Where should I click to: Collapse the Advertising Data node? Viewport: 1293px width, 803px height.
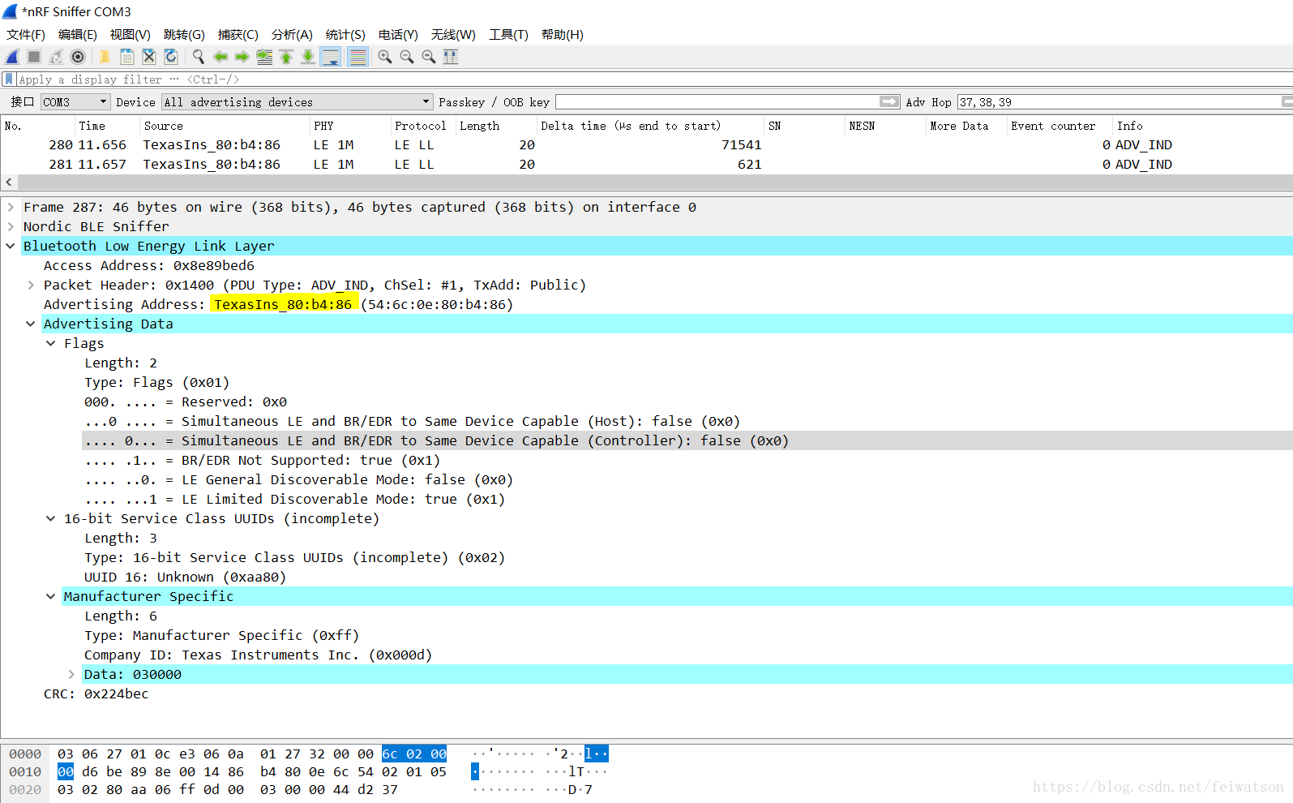[31, 324]
